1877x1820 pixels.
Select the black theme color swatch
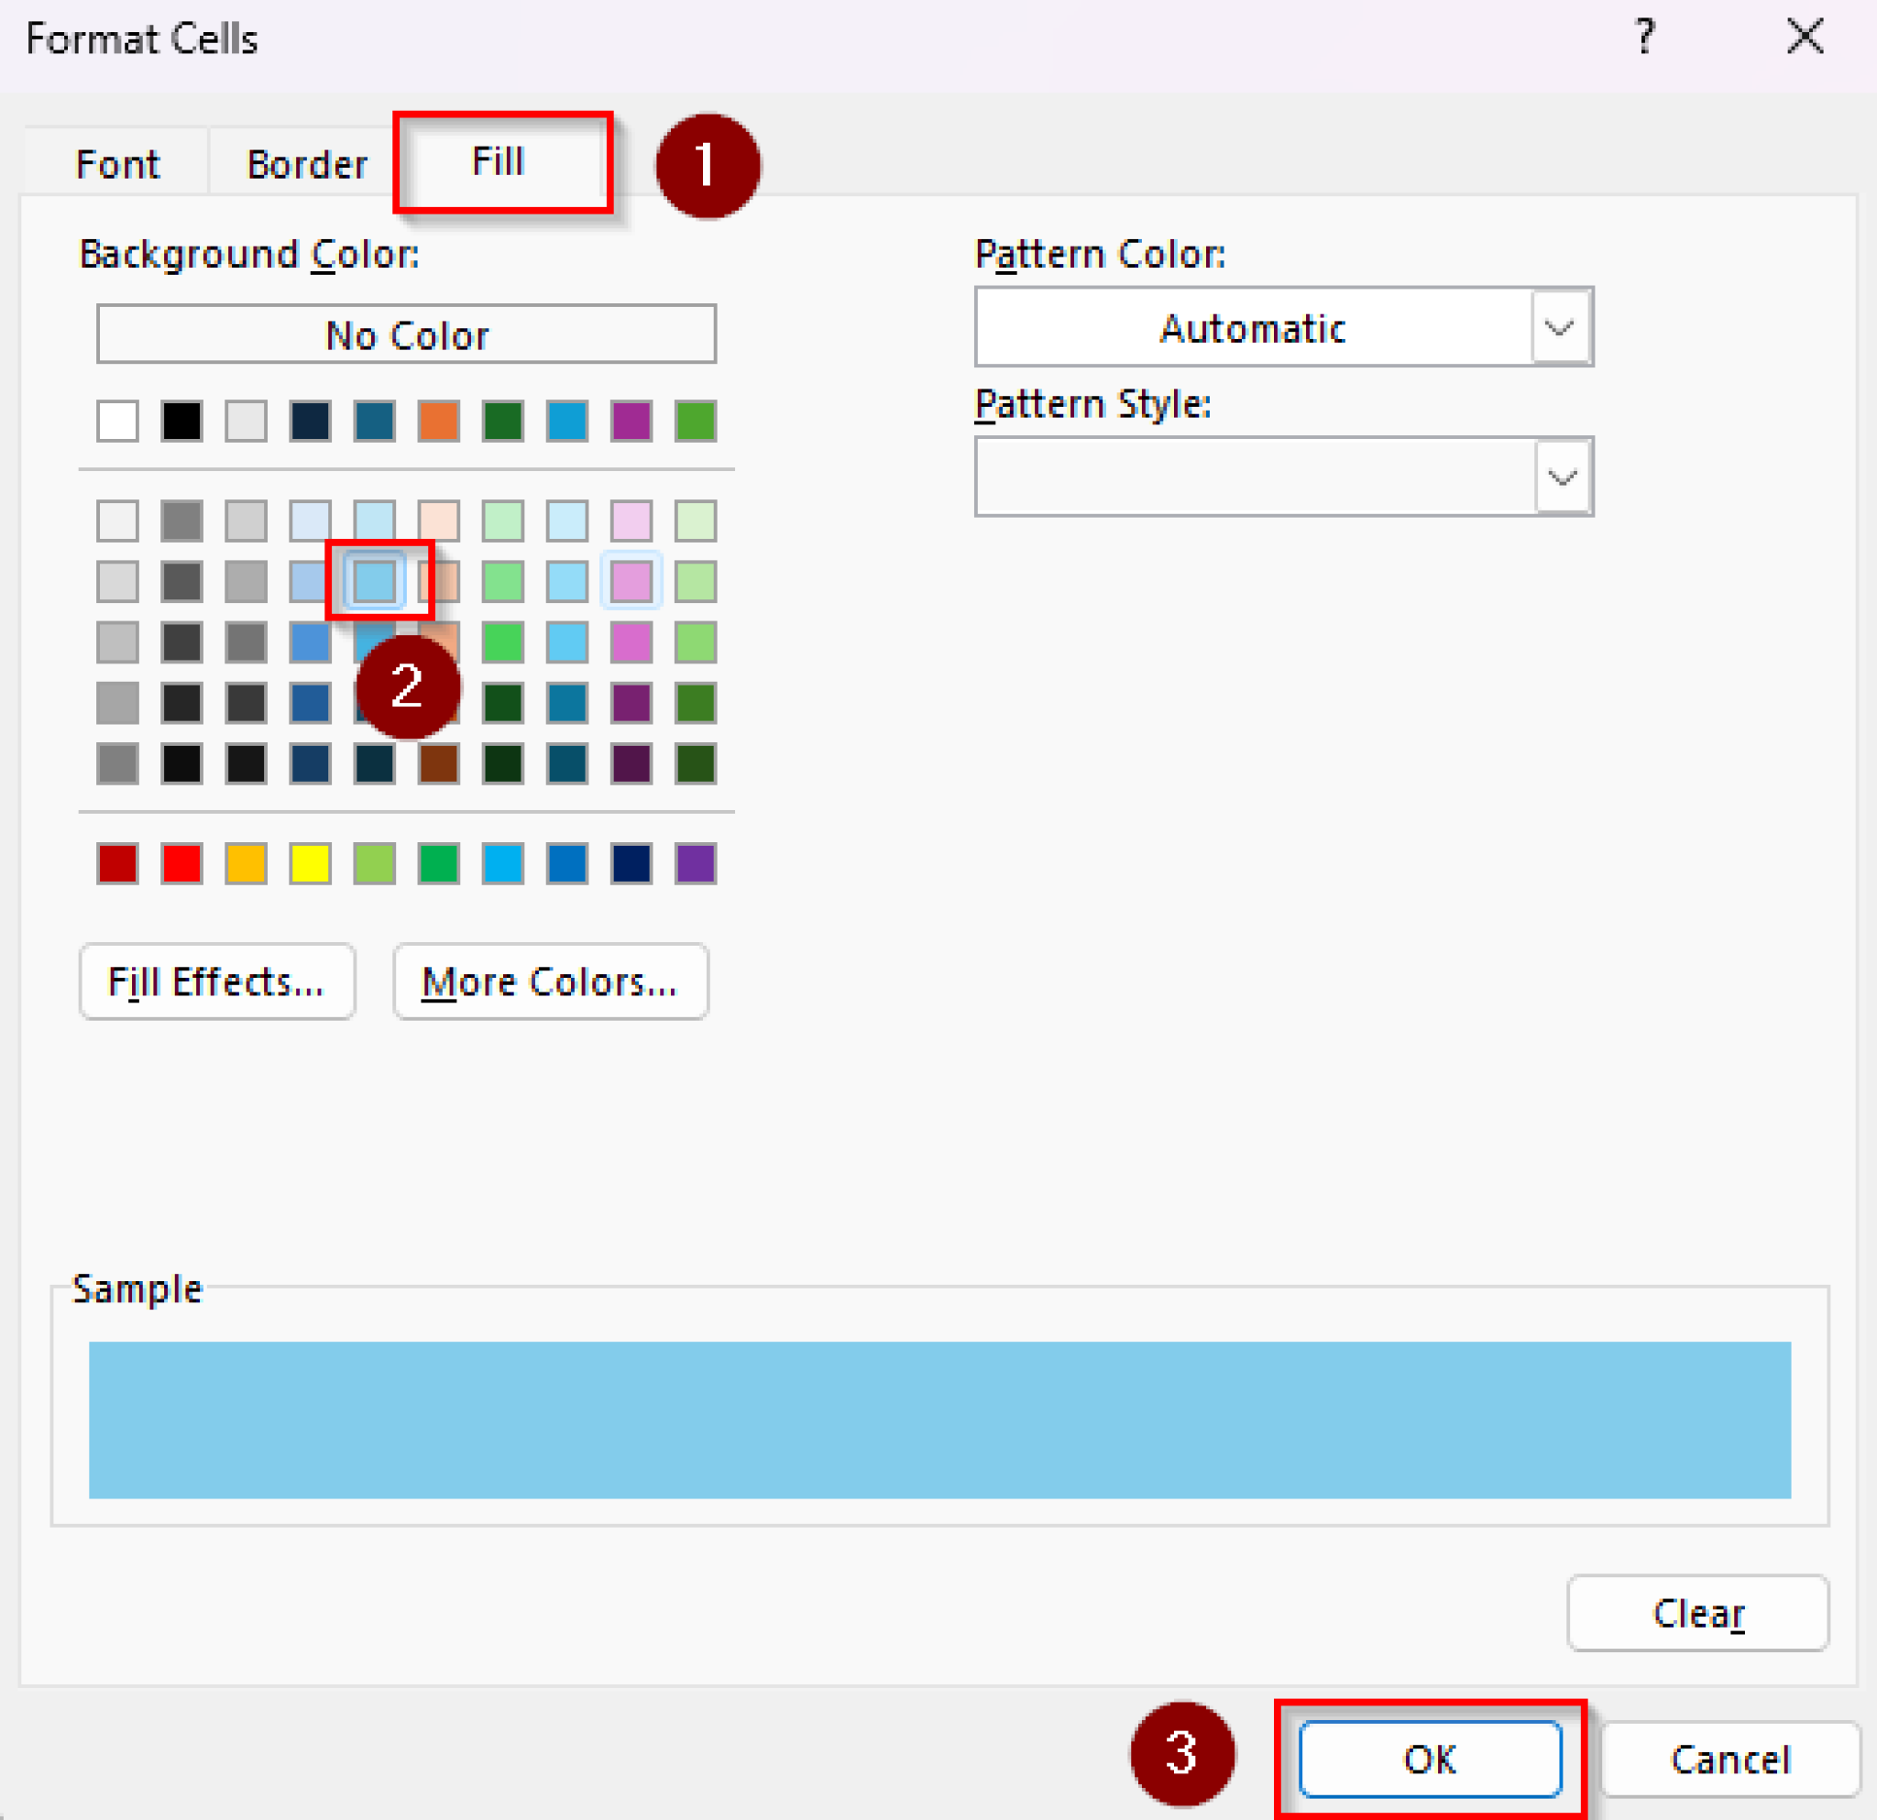(x=182, y=422)
